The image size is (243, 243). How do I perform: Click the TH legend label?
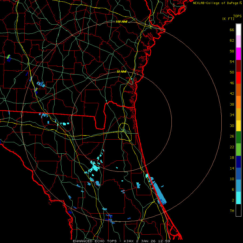coord(232,211)
